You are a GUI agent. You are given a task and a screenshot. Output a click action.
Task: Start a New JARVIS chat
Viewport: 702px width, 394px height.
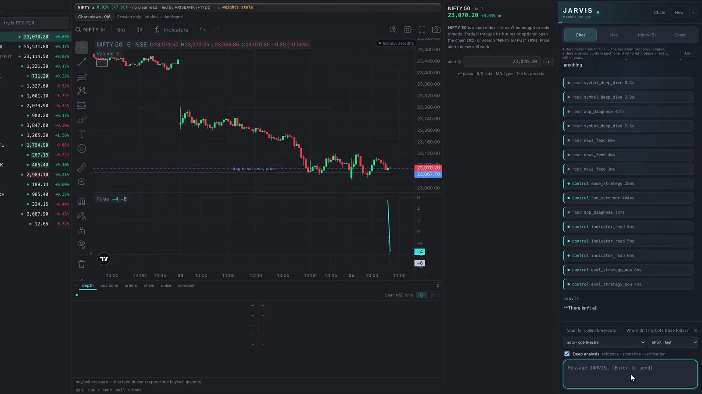679,13
